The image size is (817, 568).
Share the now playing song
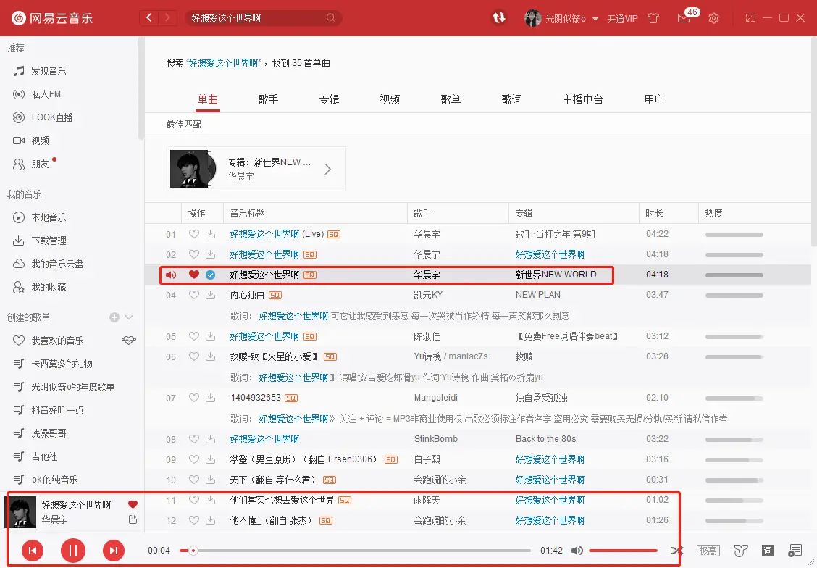[x=133, y=519]
